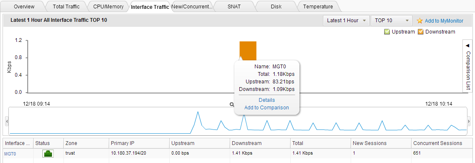Viewport: 475px width, 163px height.
Task: Click the star icon beside Add to MyMonitor
Action: 420,21
